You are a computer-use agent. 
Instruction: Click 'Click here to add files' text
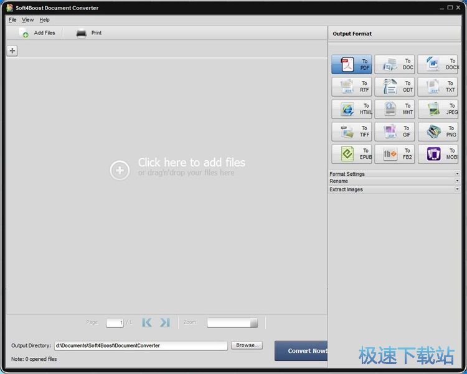(192, 163)
